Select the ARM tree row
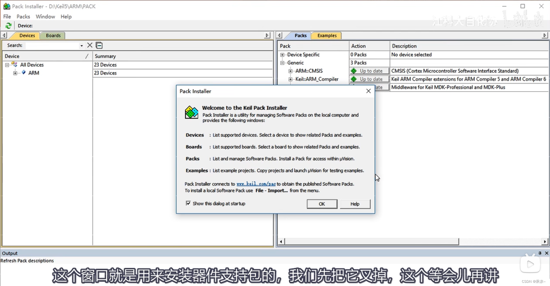The image size is (550, 286). pyautogui.click(x=34, y=73)
